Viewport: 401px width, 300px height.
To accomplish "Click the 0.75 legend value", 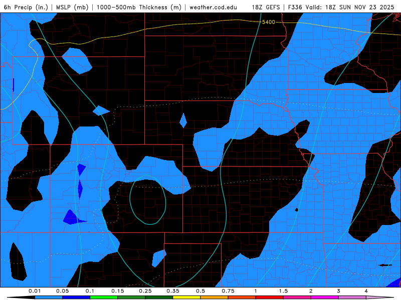I will pos(228,291).
